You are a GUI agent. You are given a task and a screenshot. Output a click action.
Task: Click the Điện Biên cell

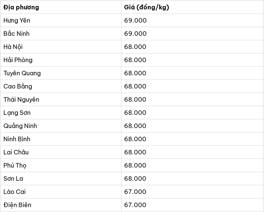(61, 205)
